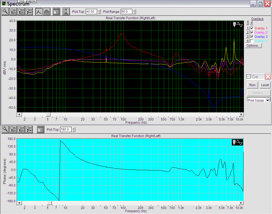Screen dimensions: 272x214
Task: Set overlay 2 with the Set 2 button
Action: click(248, 32)
